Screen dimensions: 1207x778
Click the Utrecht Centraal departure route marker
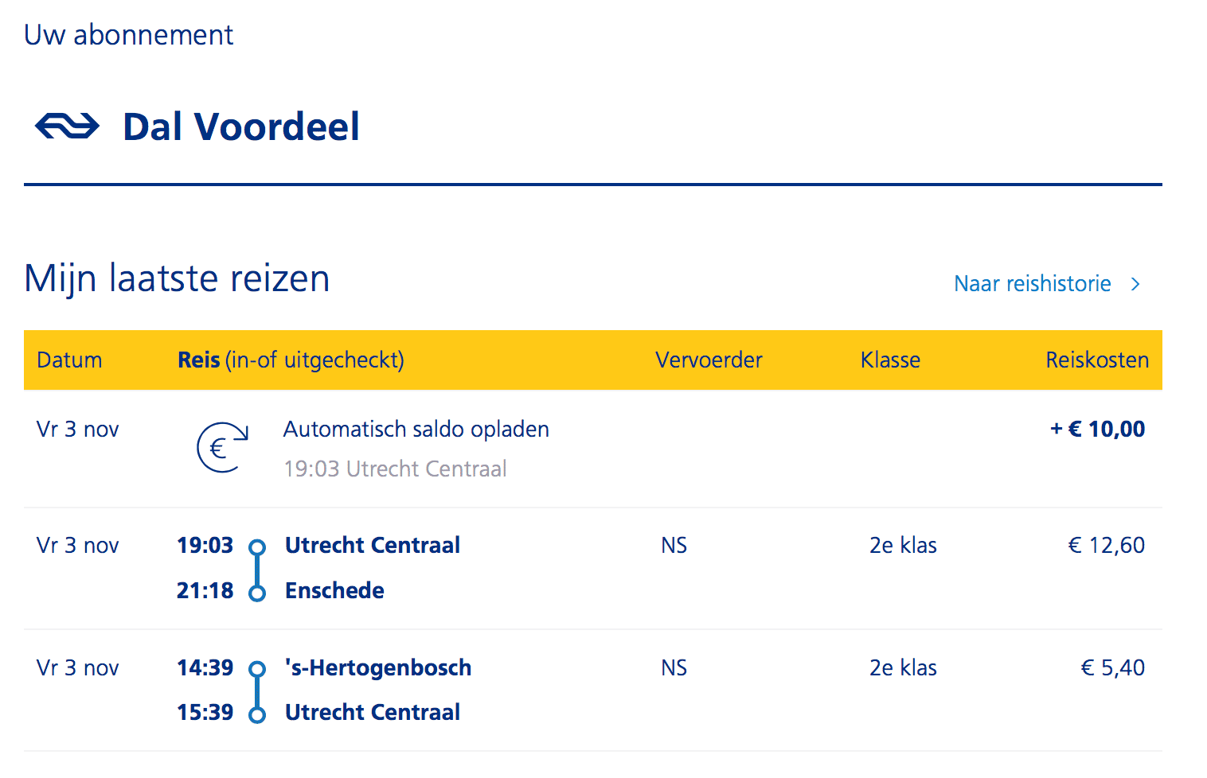click(257, 547)
